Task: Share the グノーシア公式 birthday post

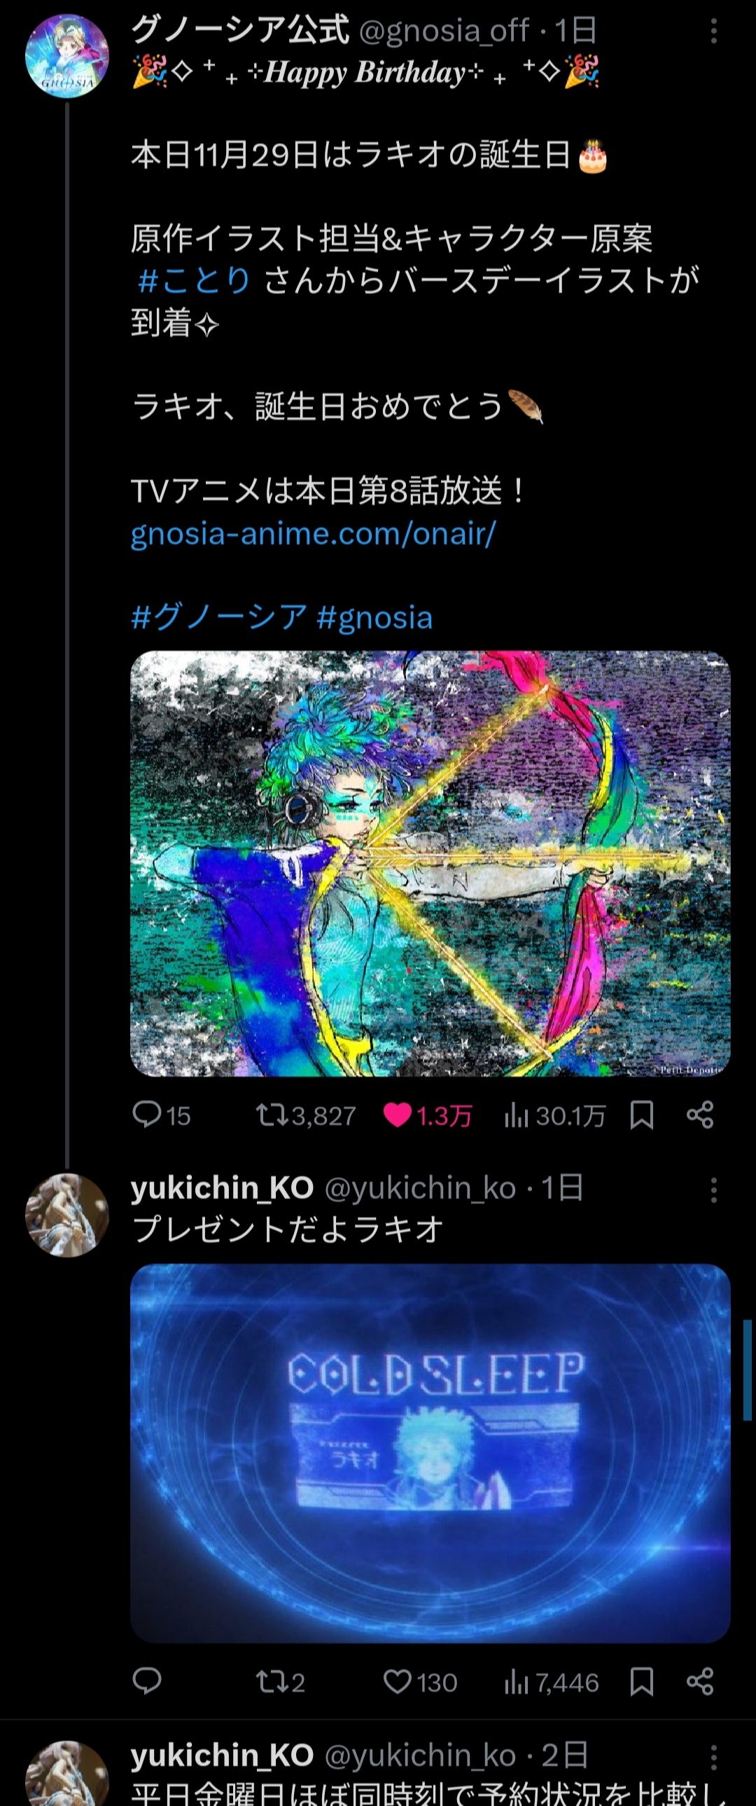Action: pyautogui.click(x=700, y=1114)
